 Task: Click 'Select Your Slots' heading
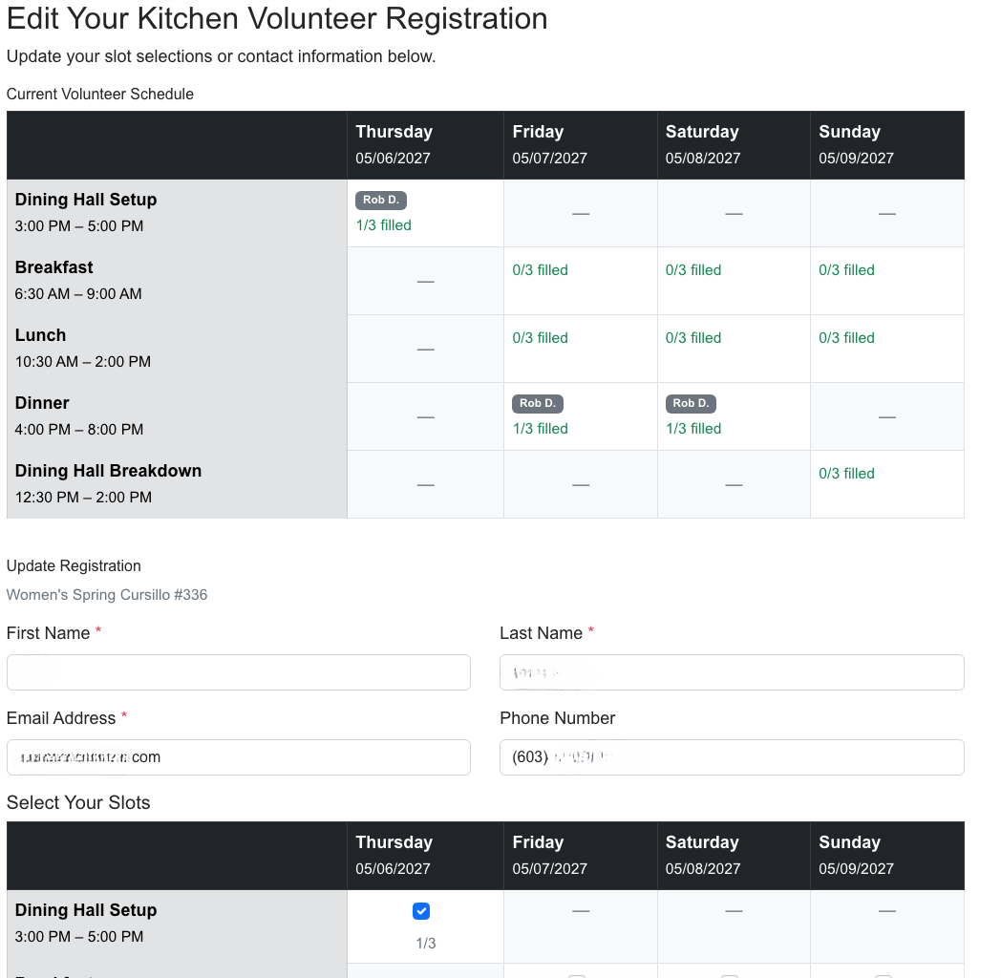(78, 802)
